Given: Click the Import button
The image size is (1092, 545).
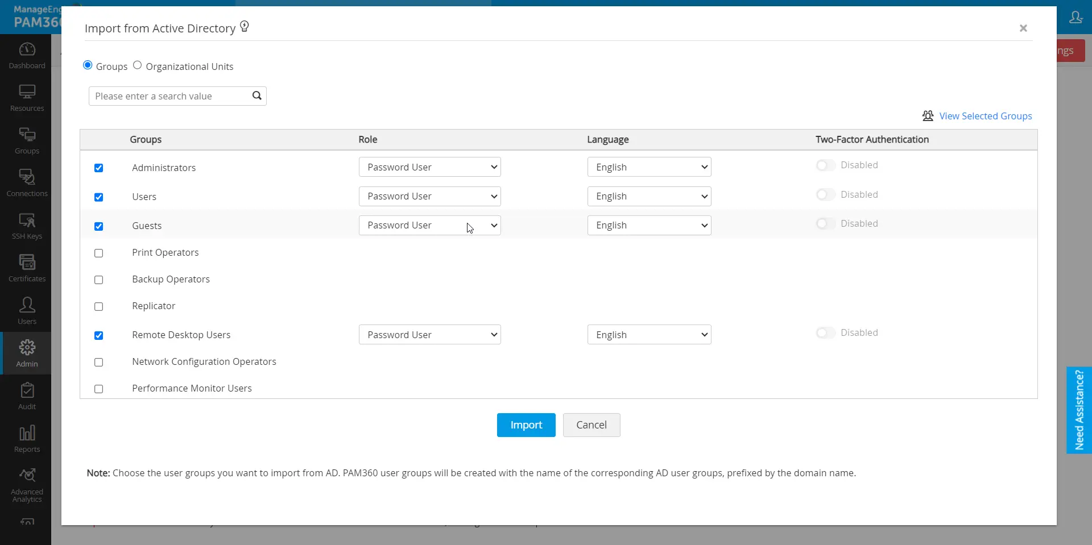Looking at the screenshot, I should coord(526,425).
